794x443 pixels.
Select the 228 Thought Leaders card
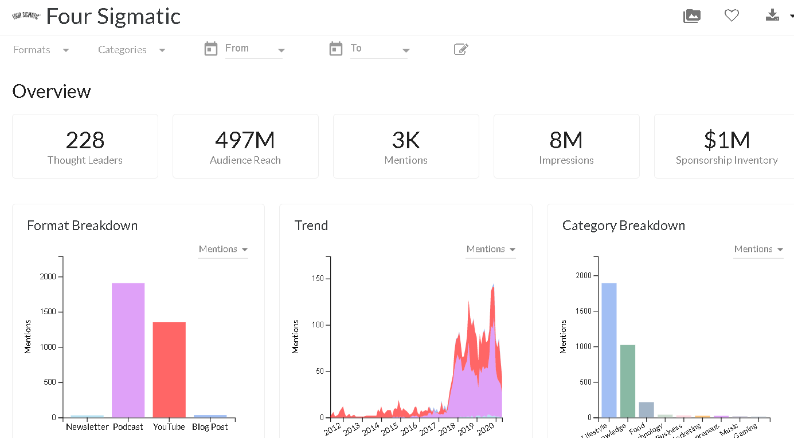pyautogui.click(x=85, y=146)
